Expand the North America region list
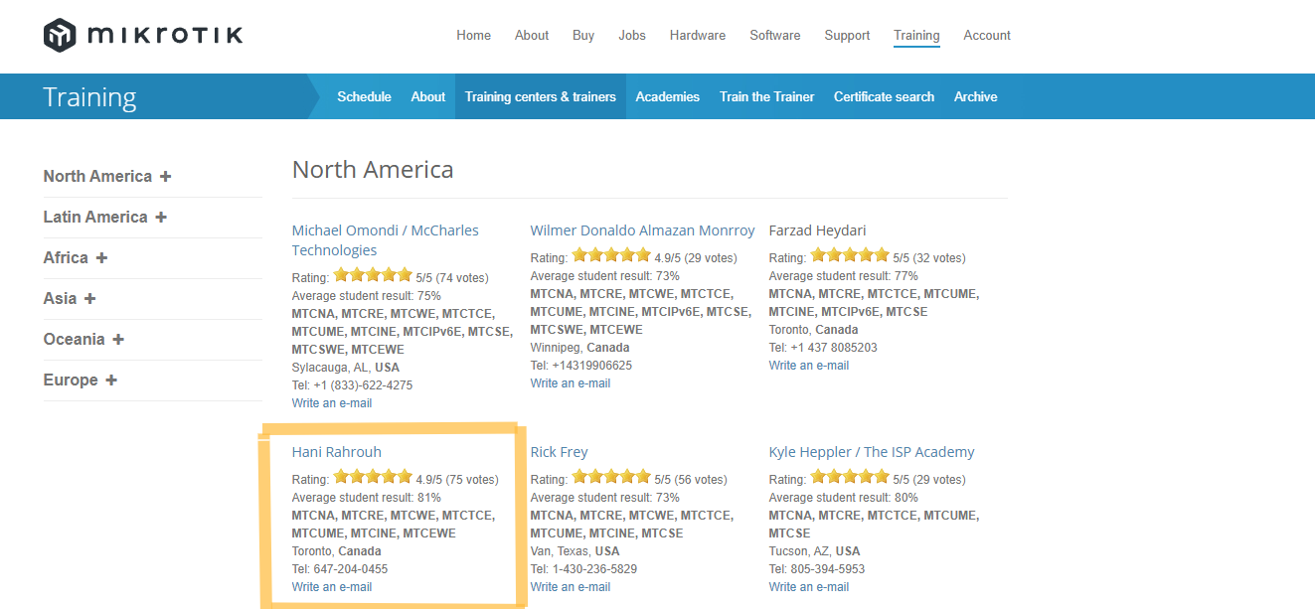 pos(165,177)
